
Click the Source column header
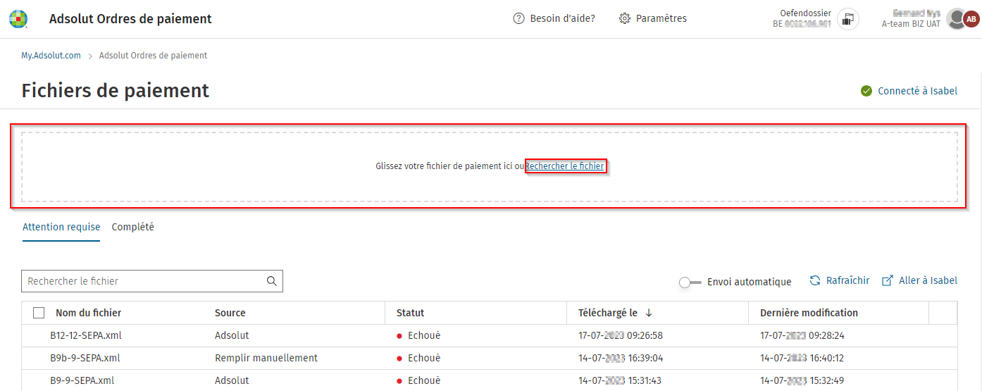coord(230,313)
